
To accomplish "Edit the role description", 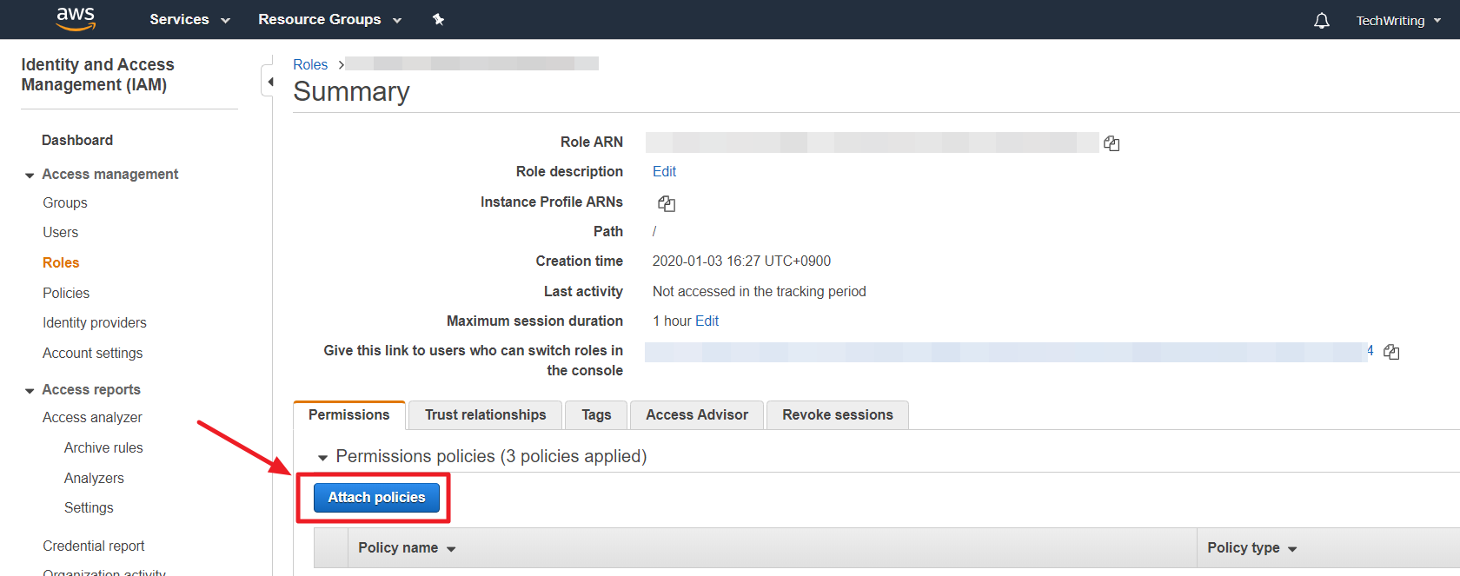I will 664,172.
